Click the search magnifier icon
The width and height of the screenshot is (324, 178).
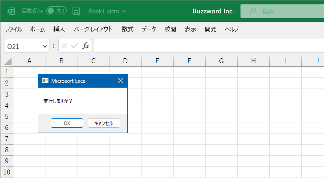[x=252, y=11]
